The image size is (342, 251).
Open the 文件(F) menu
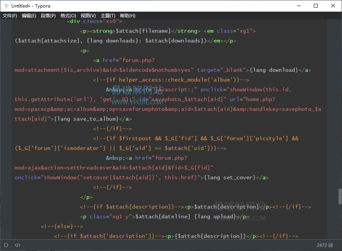tap(10, 16)
